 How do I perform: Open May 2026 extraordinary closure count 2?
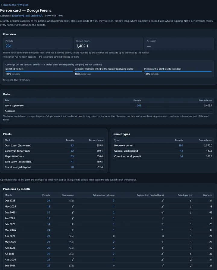pos(114,242)
